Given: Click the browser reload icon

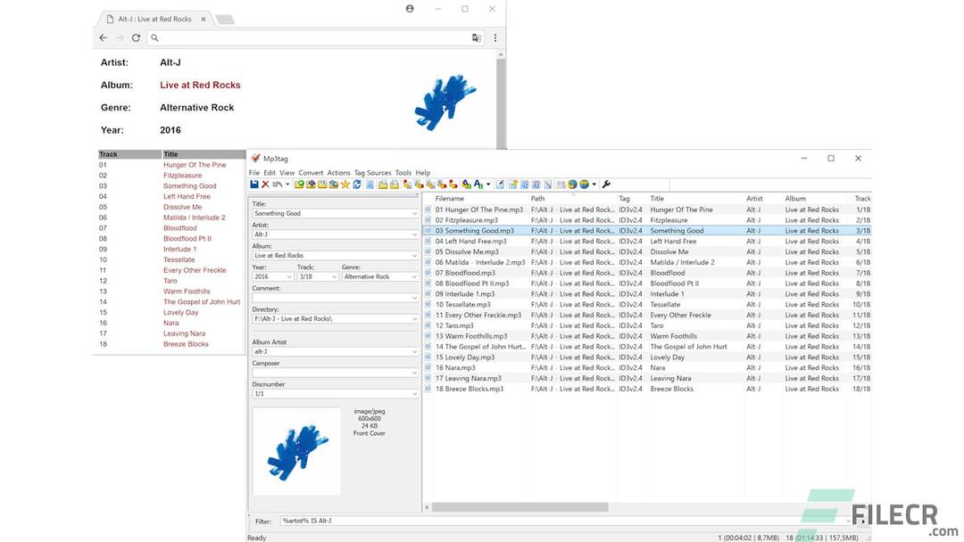Looking at the screenshot, I should coord(136,37).
